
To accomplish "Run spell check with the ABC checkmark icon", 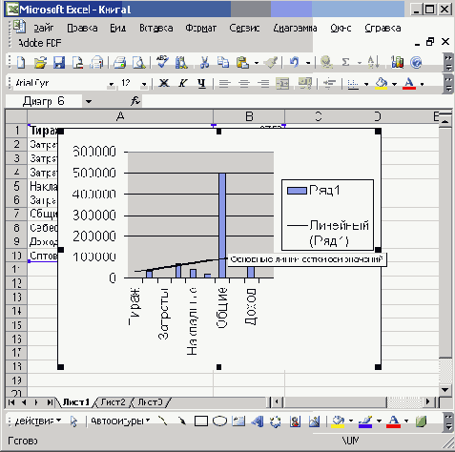I will [162, 62].
